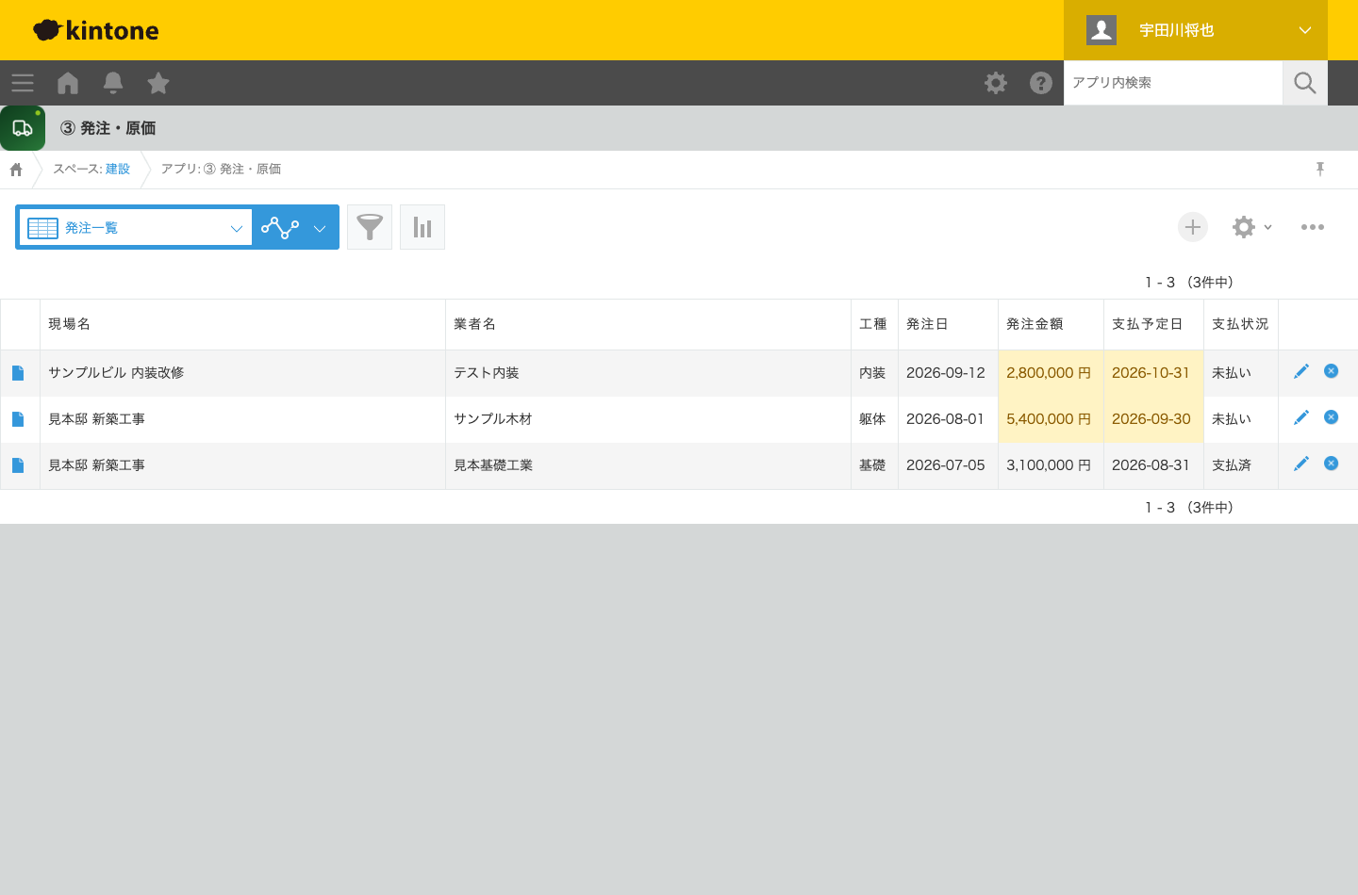Open the favorites star menu

[x=158, y=83]
